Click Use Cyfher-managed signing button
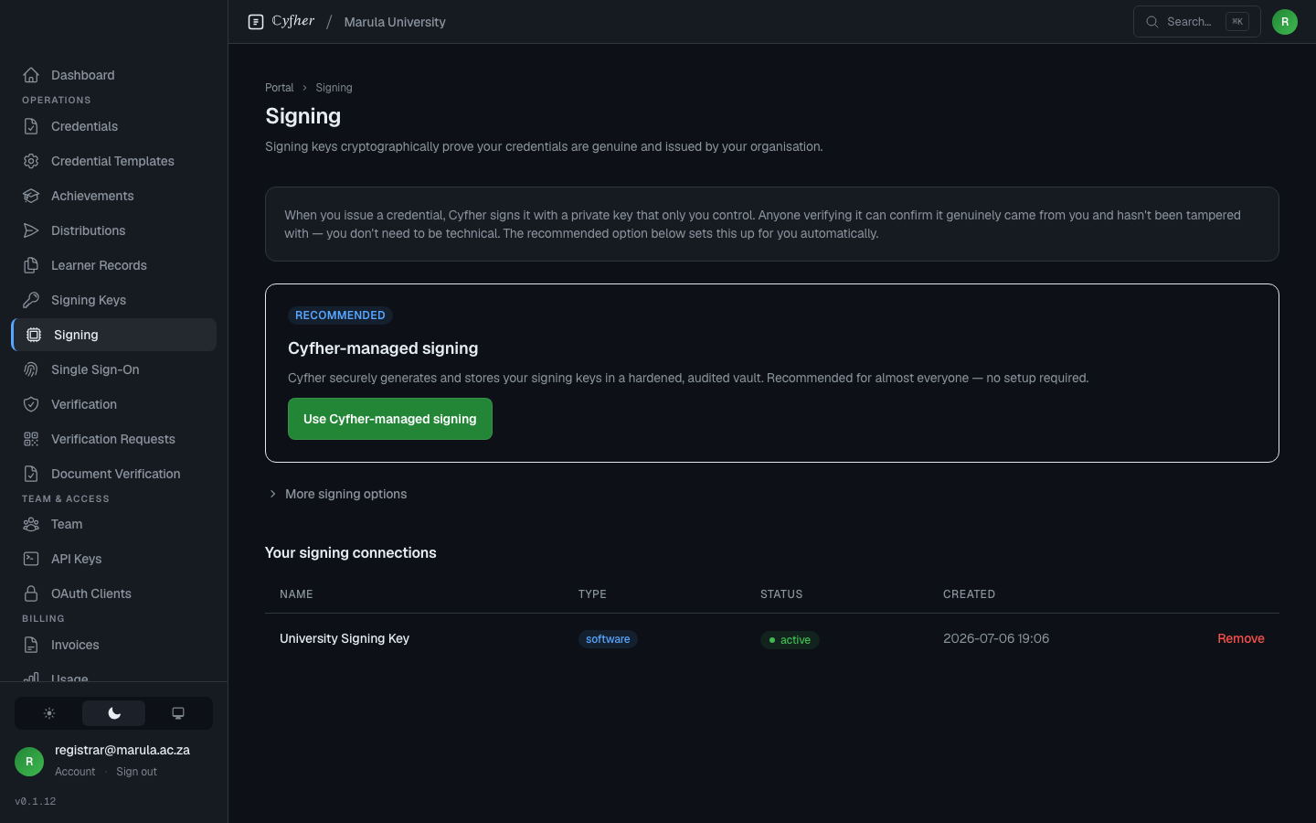The width and height of the screenshot is (1316, 823). tap(390, 419)
